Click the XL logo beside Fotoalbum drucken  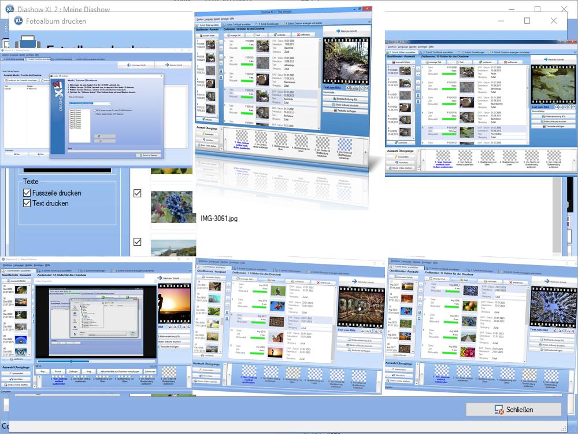coord(18,21)
